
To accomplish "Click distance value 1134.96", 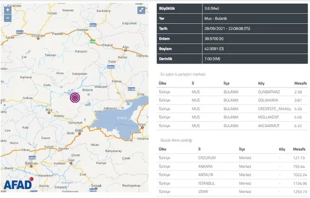I will [x=300, y=184].
